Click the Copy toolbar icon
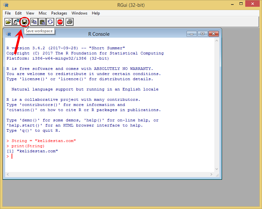This screenshot has height=209, width=262. pos(34,22)
